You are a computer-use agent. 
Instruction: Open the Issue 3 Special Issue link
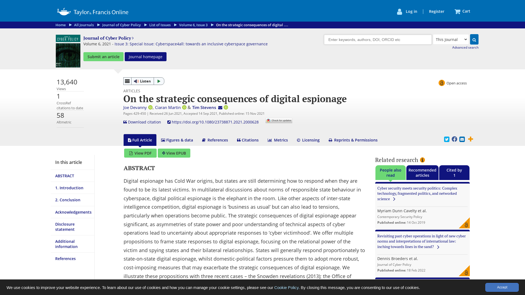click(x=191, y=44)
